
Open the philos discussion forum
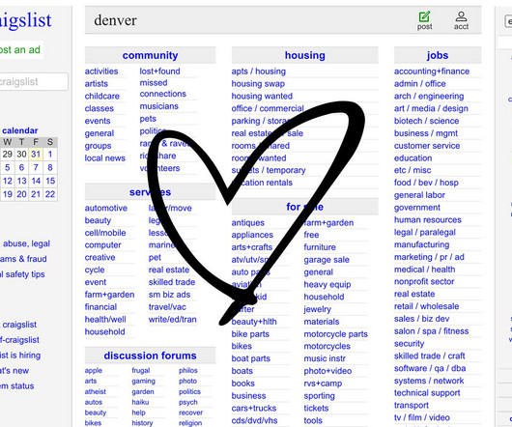pyautogui.click(x=188, y=371)
